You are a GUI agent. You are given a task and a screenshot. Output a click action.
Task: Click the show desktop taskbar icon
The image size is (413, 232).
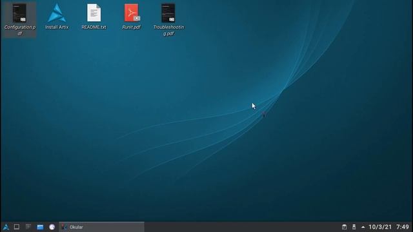pyautogui.click(x=17, y=227)
